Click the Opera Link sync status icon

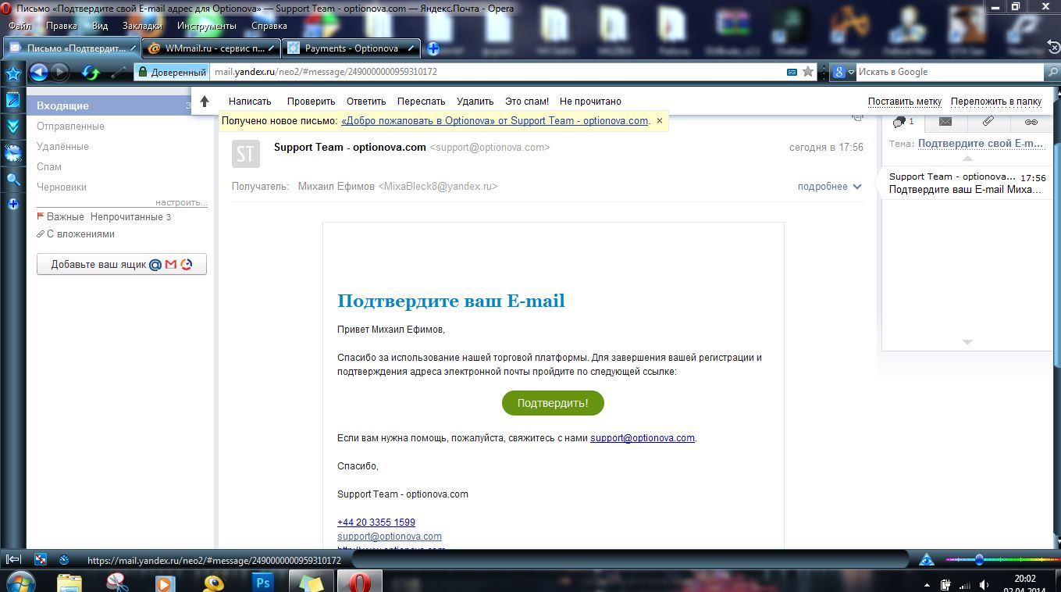click(x=41, y=559)
